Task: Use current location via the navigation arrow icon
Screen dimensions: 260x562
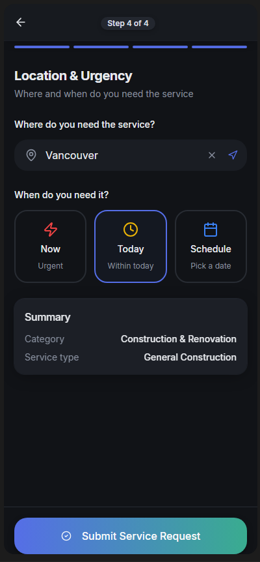Action: tap(233, 155)
